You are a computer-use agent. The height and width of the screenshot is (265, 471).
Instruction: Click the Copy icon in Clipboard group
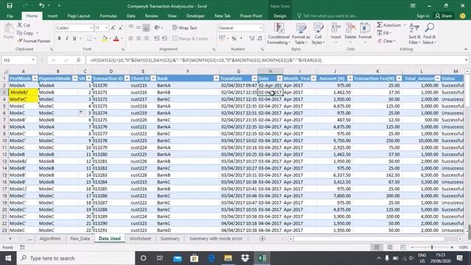[x=20, y=33]
